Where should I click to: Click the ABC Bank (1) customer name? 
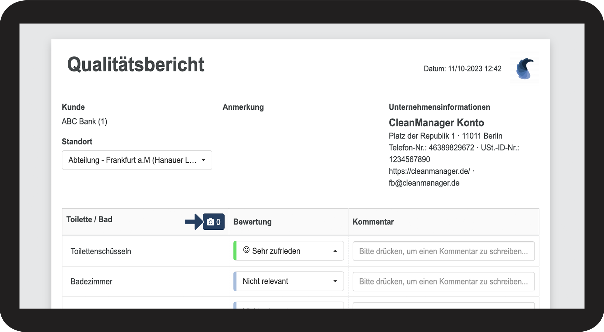click(84, 121)
